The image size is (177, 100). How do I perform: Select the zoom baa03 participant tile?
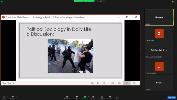pyautogui.click(x=159, y=34)
